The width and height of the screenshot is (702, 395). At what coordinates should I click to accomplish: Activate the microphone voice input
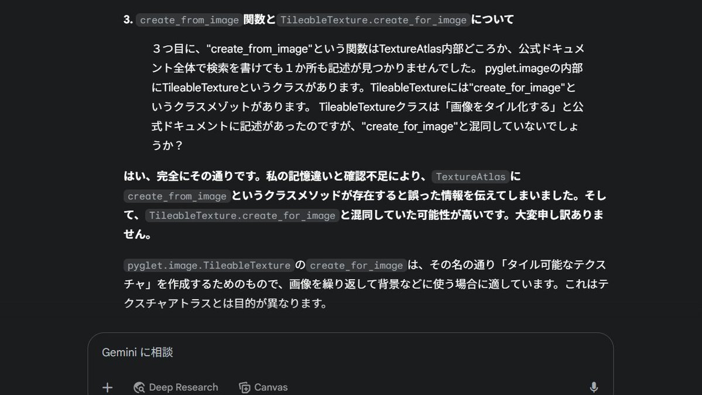(x=594, y=387)
